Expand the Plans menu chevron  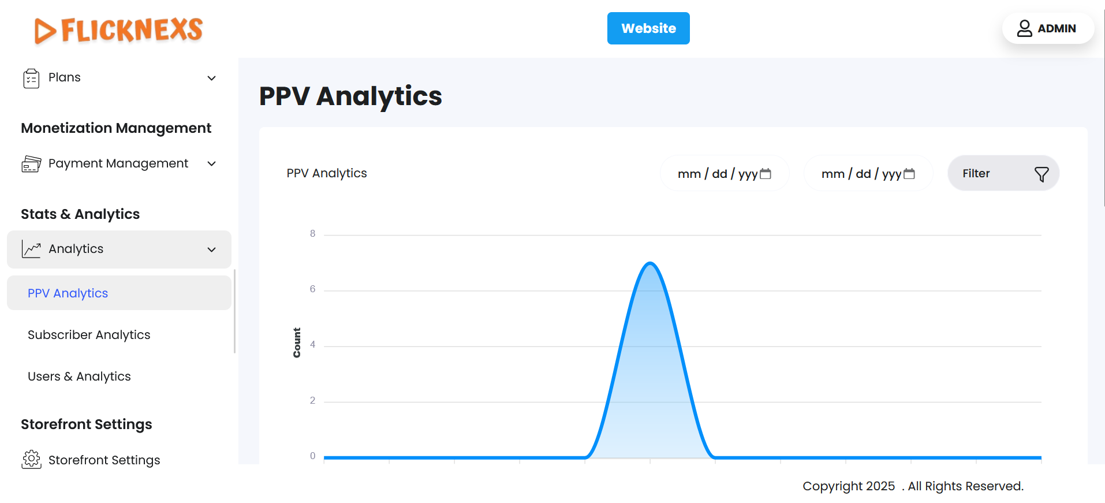[x=212, y=78]
